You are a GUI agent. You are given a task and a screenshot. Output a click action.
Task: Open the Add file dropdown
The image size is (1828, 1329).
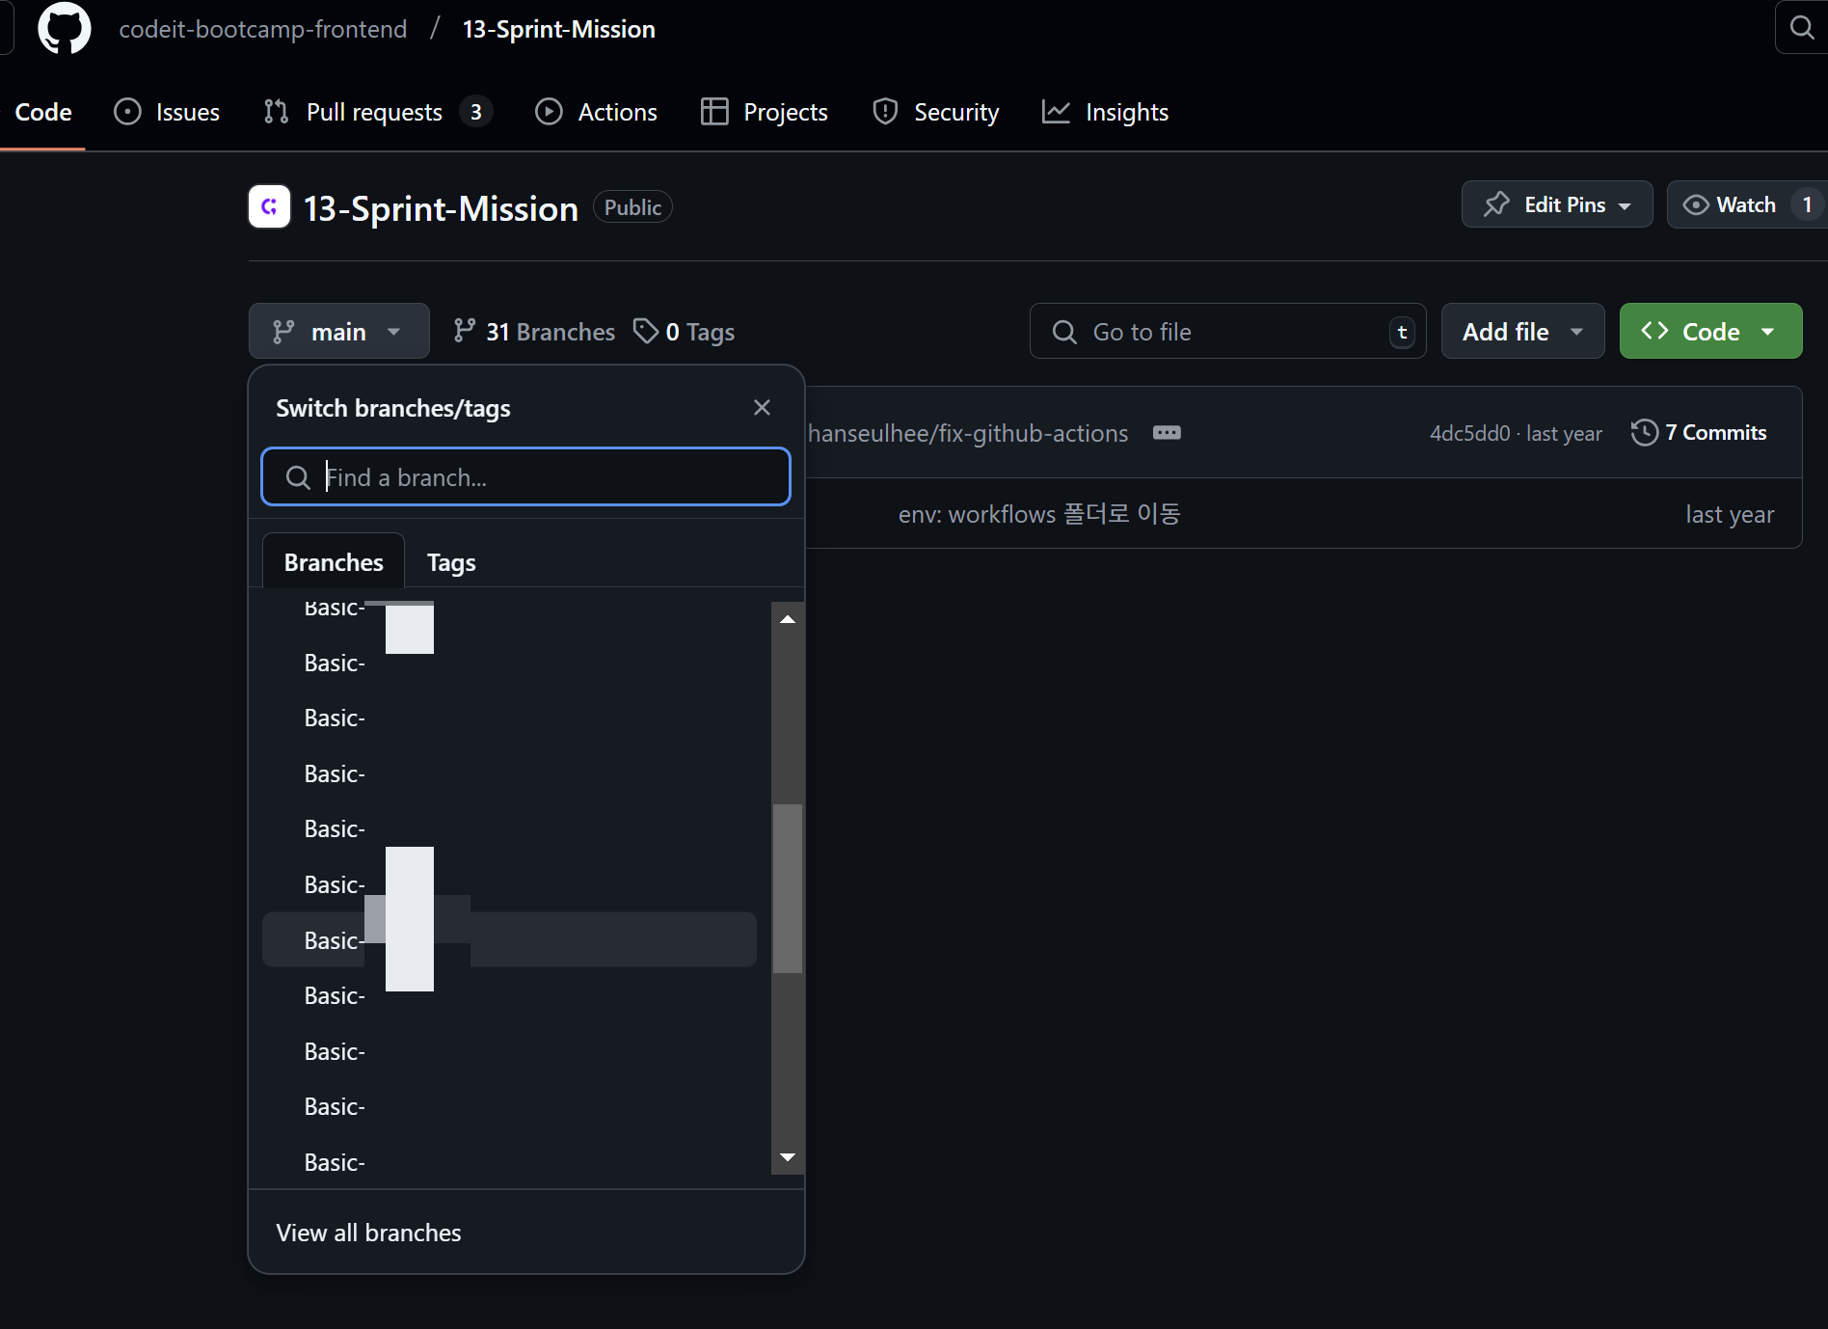point(1522,331)
